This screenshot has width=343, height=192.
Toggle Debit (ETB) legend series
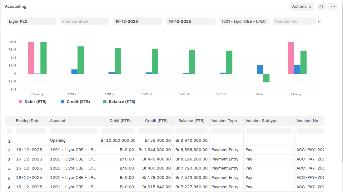33,102
